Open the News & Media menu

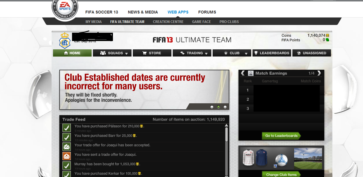point(143,12)
